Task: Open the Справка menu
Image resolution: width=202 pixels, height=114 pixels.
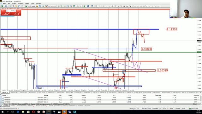Action: click(x=39, y=3)
